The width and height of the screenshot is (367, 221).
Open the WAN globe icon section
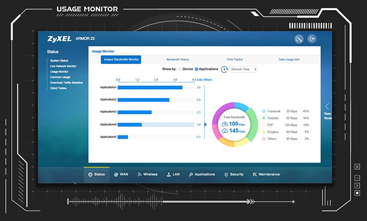(116, 175)
